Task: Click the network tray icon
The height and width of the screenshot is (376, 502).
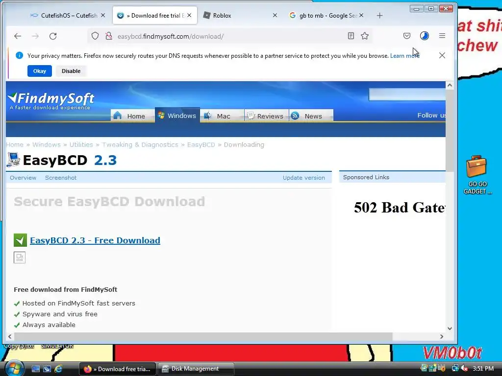Action: coord(455,368)
